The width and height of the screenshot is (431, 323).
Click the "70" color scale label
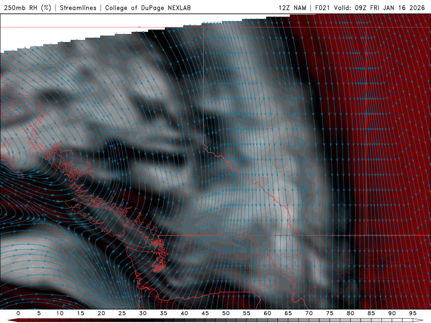pyautogui.click(x=309, y=313)
